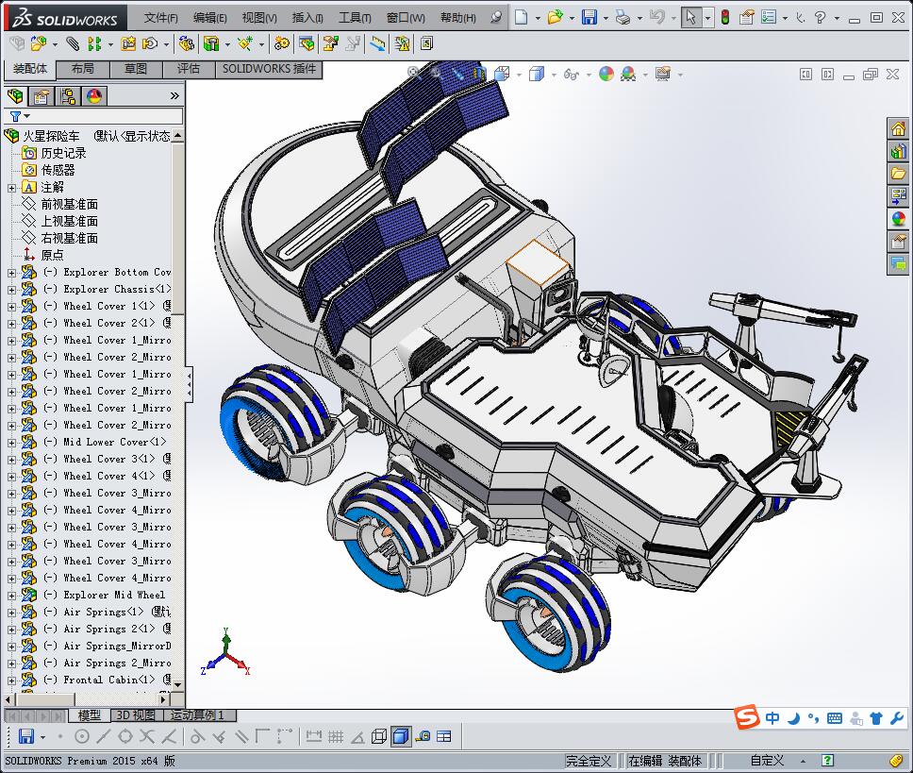The width and height of the screenshot is (913, 773).
Task: Open the ConfigurationManager panel tab
Action: pos(68,95)
